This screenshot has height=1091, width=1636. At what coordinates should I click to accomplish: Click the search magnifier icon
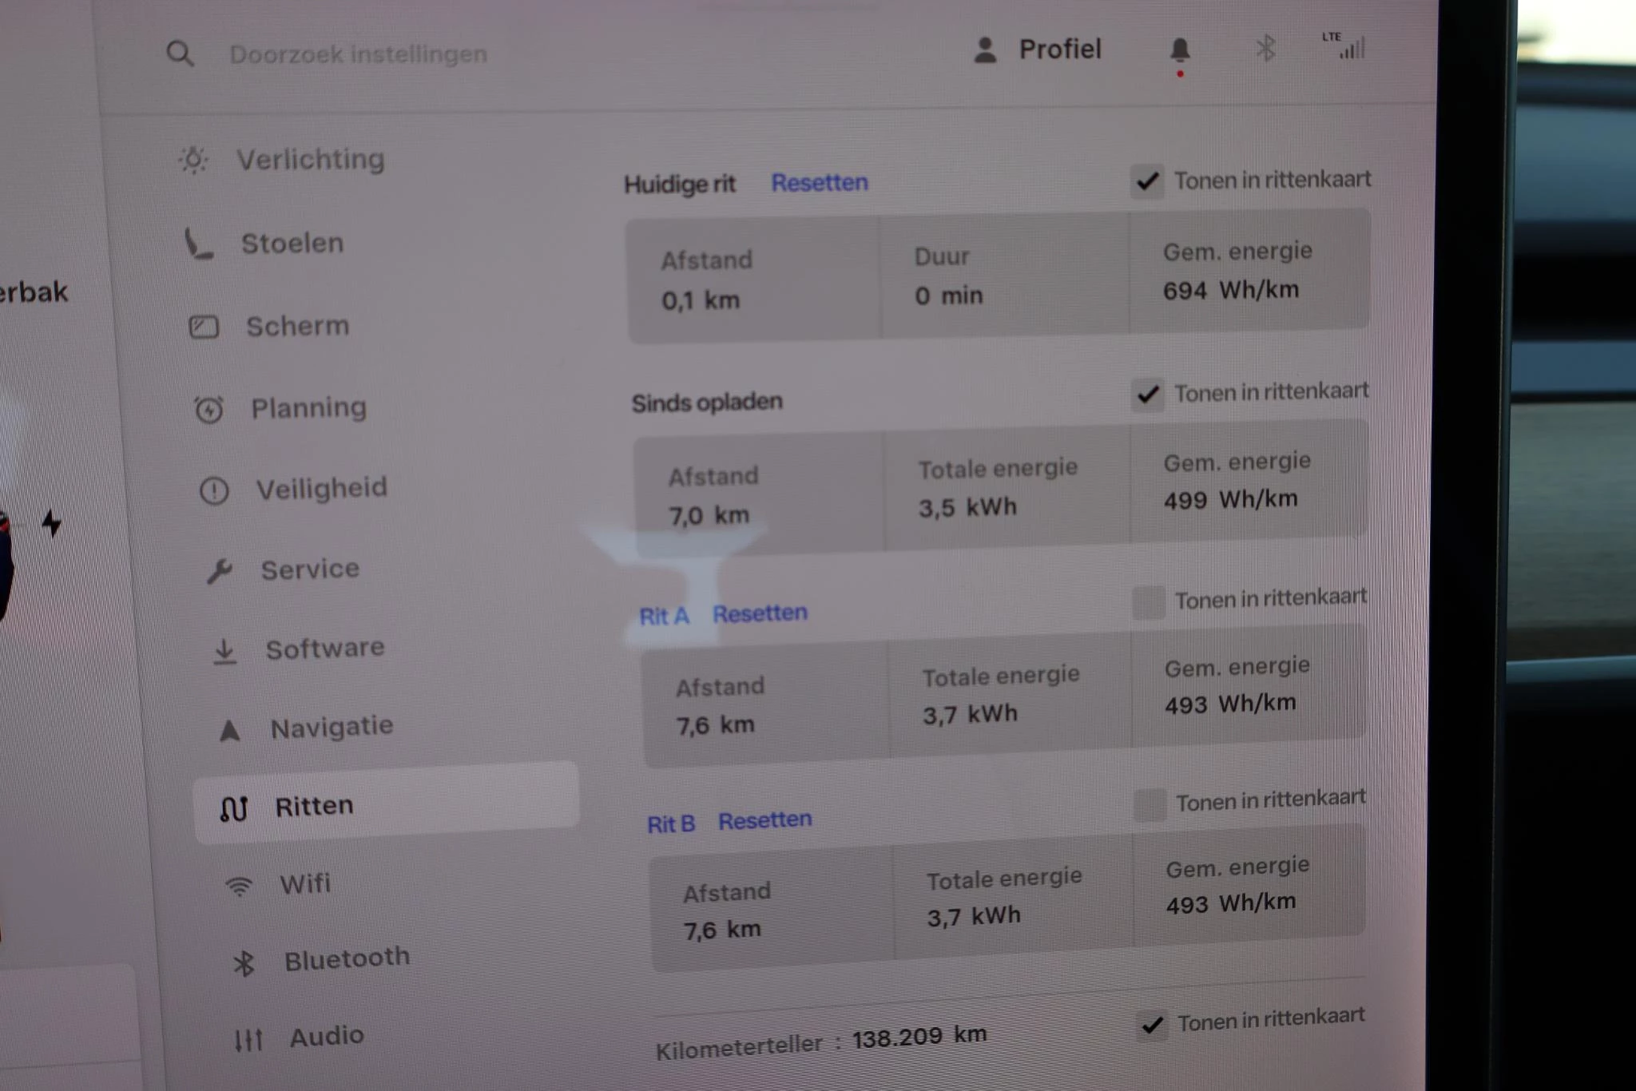(180, 54)
